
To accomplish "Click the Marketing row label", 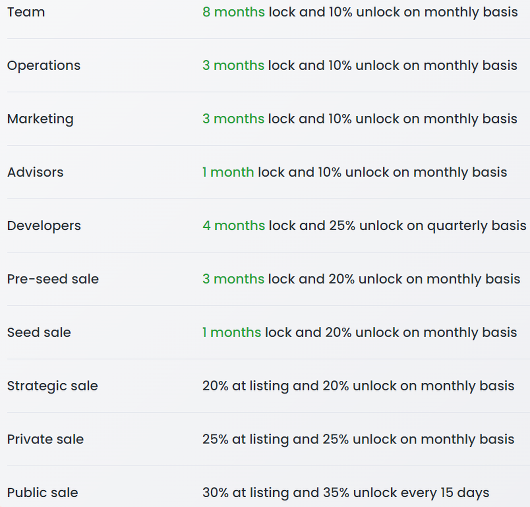I will (40, 119).
